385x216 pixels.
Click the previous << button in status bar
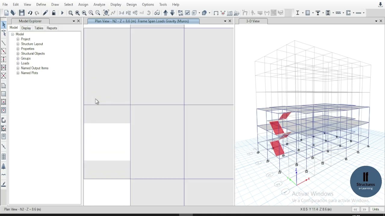(356, 209)
